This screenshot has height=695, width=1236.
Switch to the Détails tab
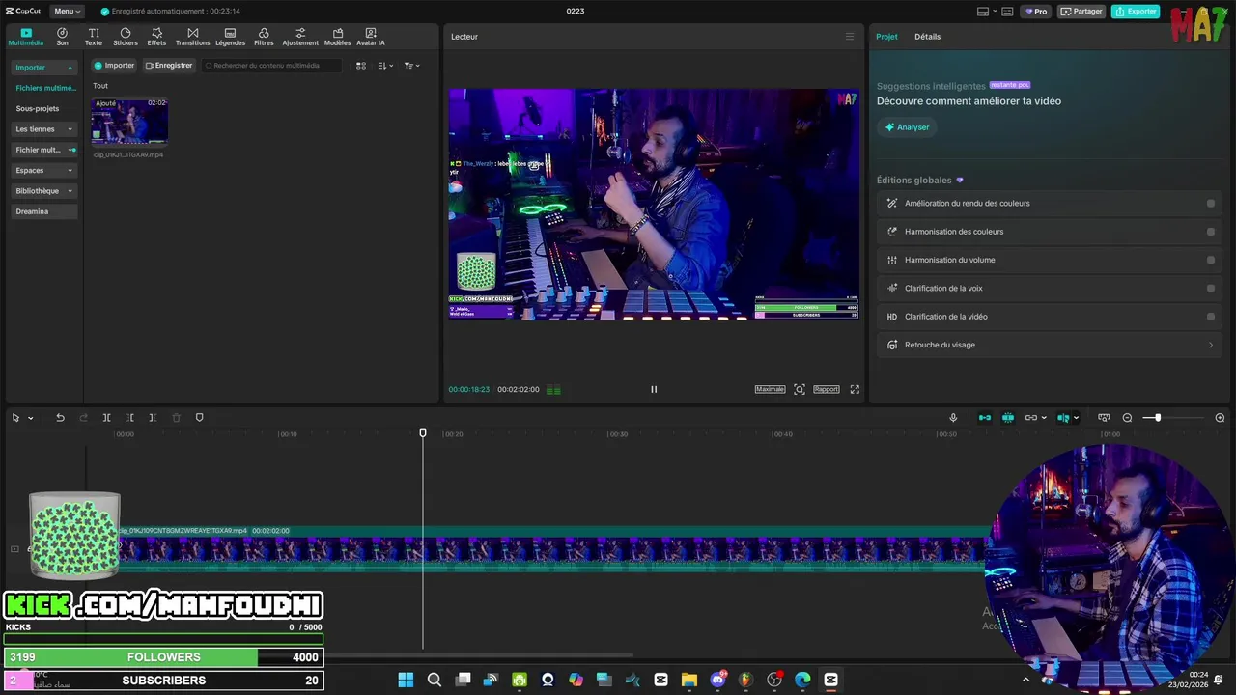click(927, 37)
